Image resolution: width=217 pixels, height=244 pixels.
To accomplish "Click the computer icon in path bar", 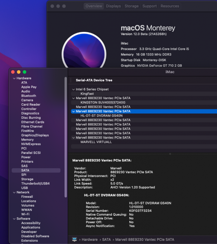I will pos(75,239).
